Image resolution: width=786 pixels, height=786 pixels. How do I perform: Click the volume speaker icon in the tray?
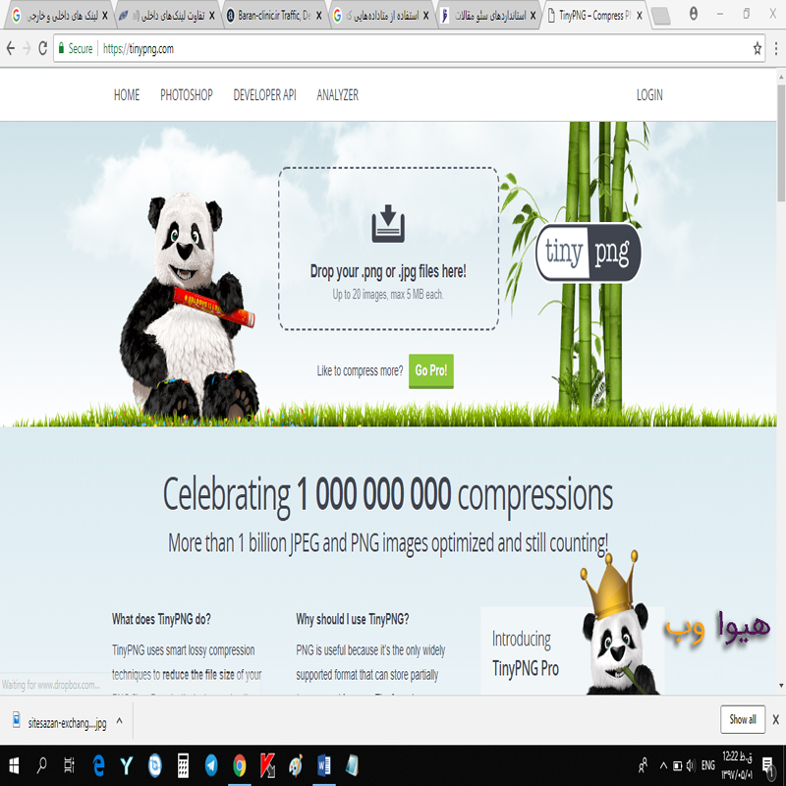point(691,765)
